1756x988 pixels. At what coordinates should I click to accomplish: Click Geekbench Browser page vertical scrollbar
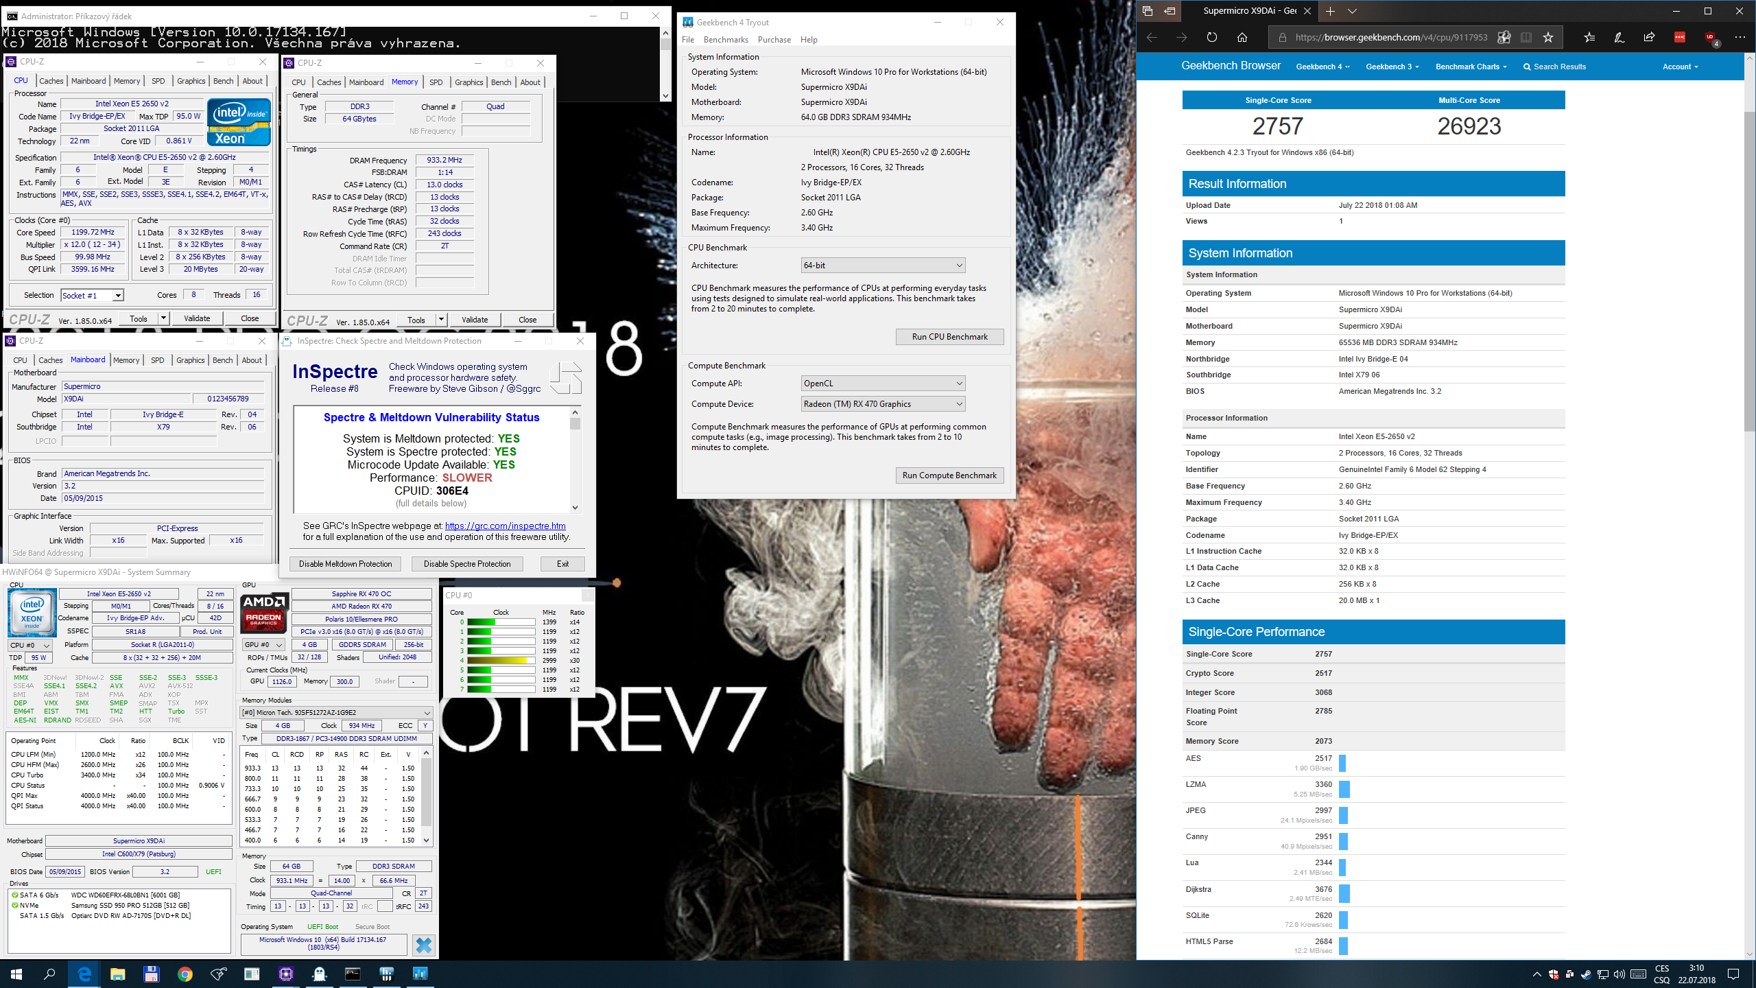tap(1750, 506)
